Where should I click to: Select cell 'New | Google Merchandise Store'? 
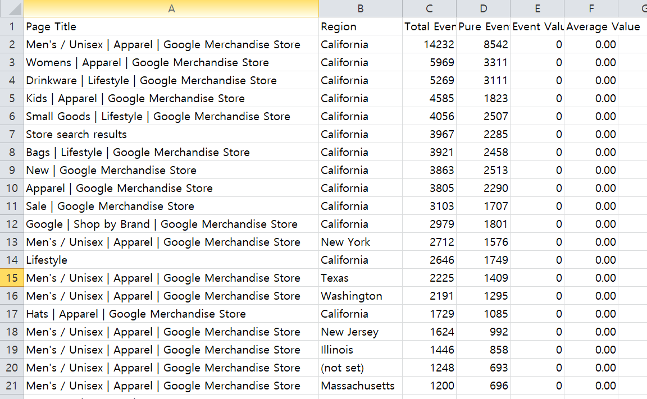[x=171, y=170]
